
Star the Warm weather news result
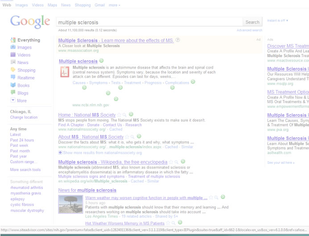point(211,197)
